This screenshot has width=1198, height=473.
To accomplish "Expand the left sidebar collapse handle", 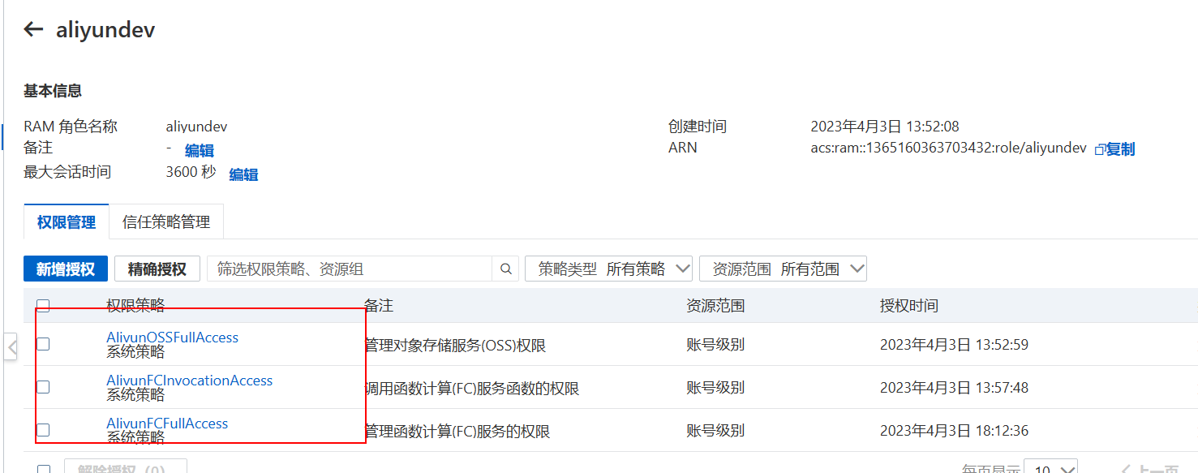I will [x=11, y=347].
